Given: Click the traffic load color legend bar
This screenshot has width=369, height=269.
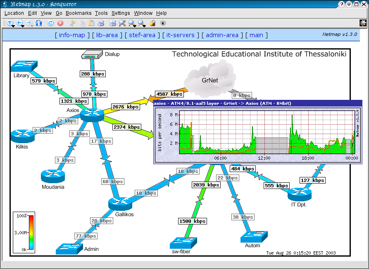Looking at the screenshot, I should (31, 232).
